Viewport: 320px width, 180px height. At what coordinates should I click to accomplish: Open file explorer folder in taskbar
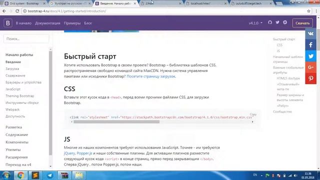pyautogui.click(x=79, y=175)
